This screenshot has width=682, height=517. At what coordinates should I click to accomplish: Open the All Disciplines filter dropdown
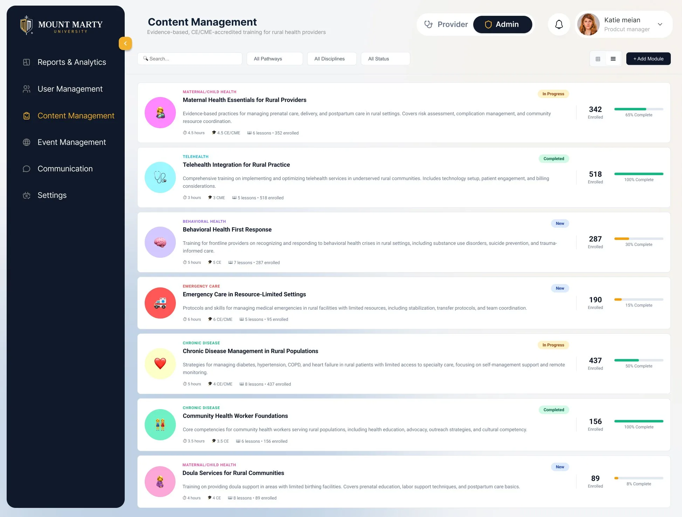(332, 59)
